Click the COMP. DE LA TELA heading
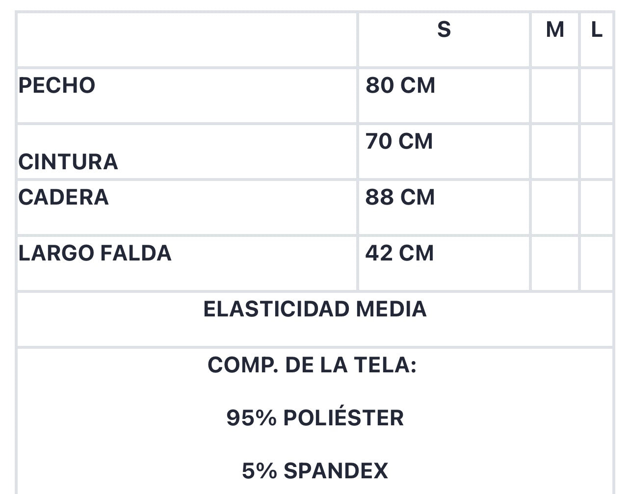 click(312, 365)
